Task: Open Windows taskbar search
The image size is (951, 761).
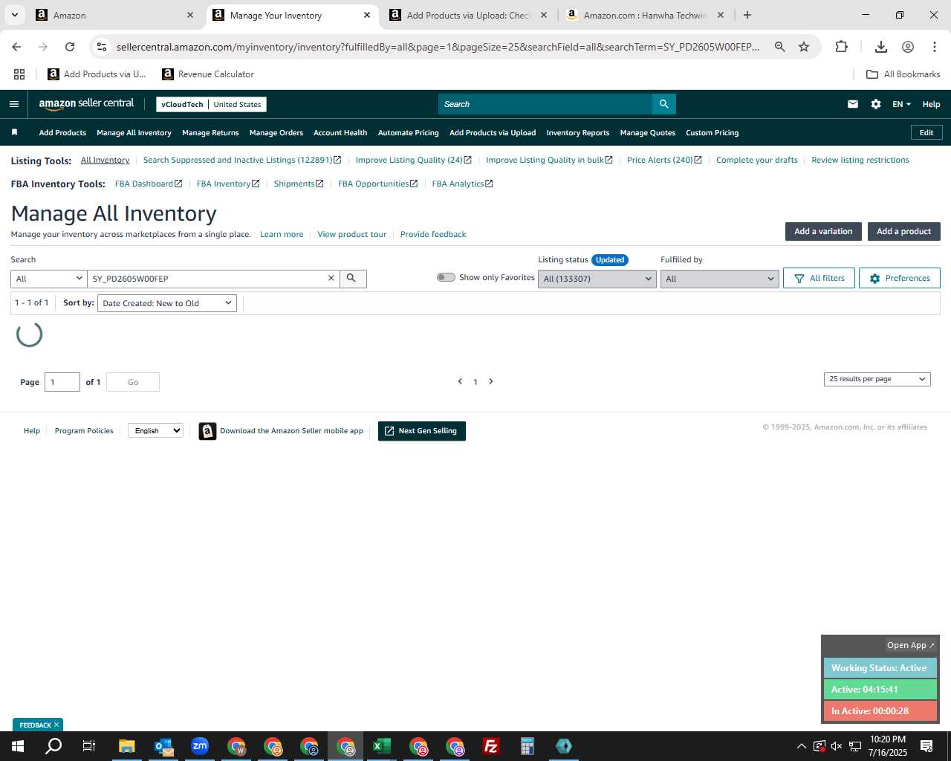Action: point(53,746)
